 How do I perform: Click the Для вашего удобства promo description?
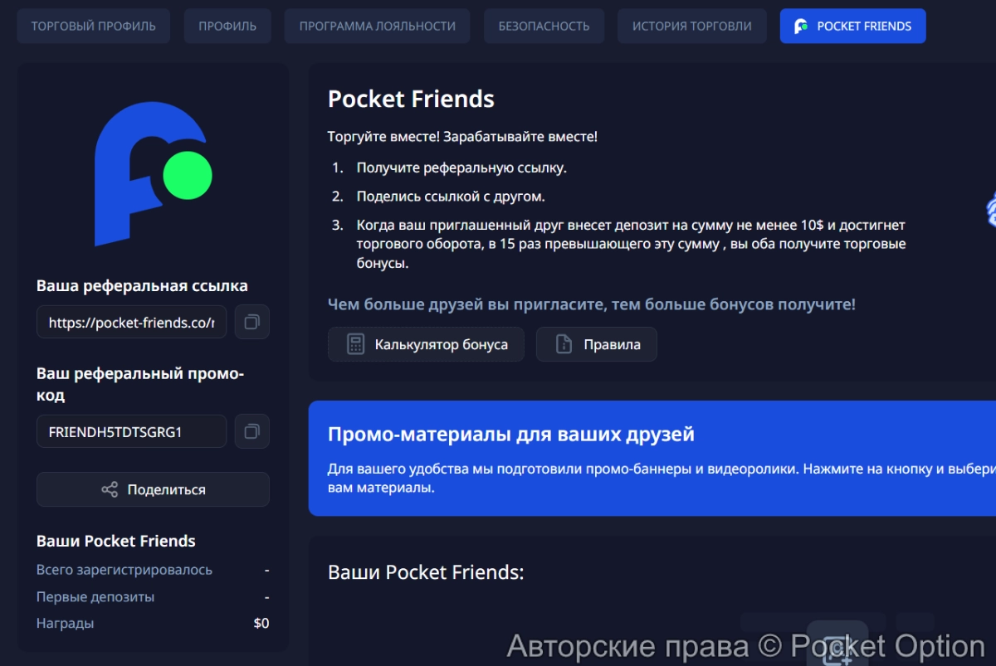coord(662,479)
